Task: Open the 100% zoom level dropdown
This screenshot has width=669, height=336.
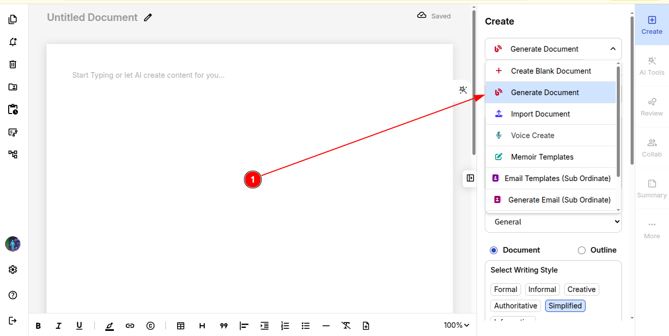Action: click(456, 325)
